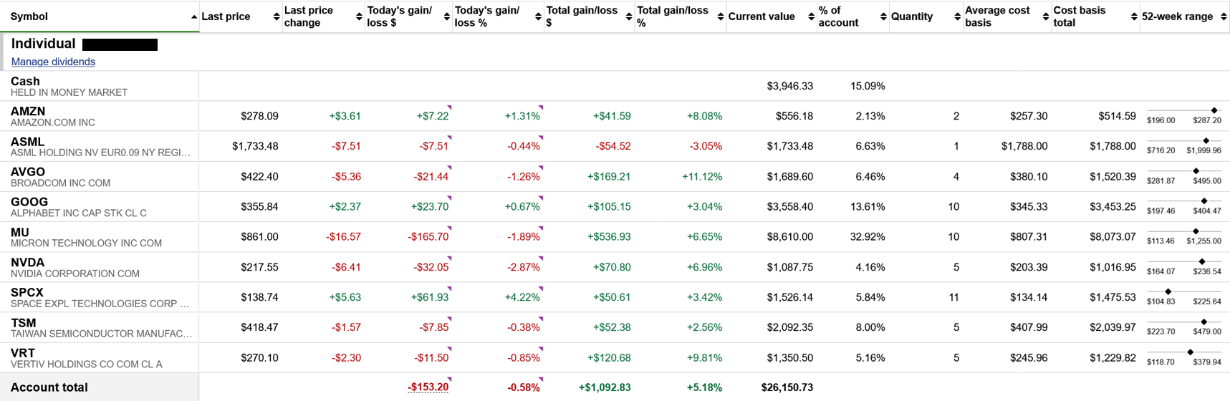1230x401 pixels.
Task: Sort by Today's gain/loss $ arrows
Action: point(447,16)
